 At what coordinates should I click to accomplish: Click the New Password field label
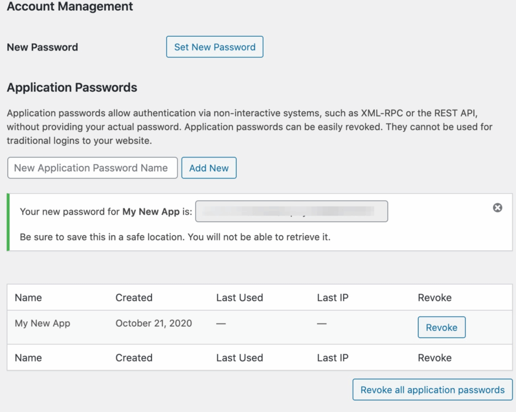click(x=42, y=47)
